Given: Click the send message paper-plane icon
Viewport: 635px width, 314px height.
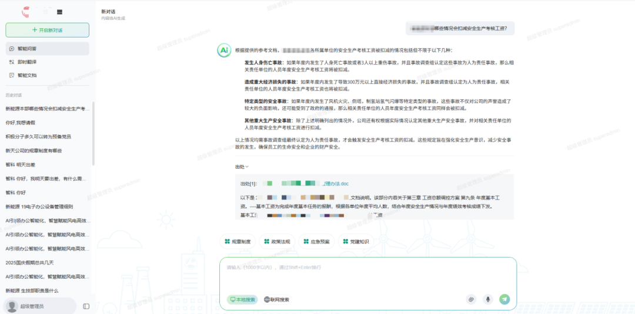Looking at the screenshot, I should click(x=504, y=299).
